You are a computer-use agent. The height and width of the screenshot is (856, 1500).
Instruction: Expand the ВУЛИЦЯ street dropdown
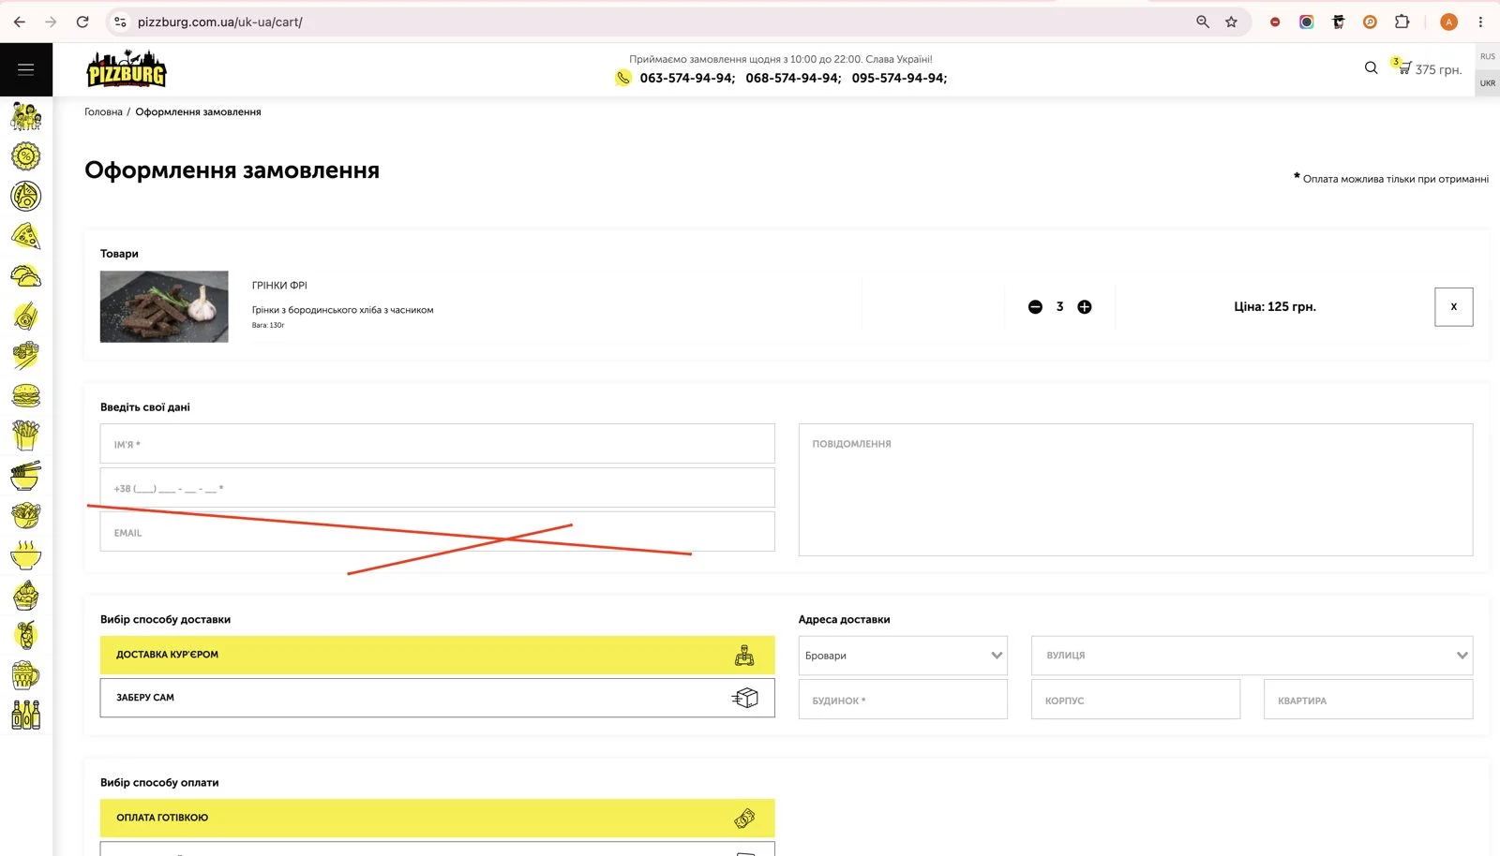(x=1252, y=656)
